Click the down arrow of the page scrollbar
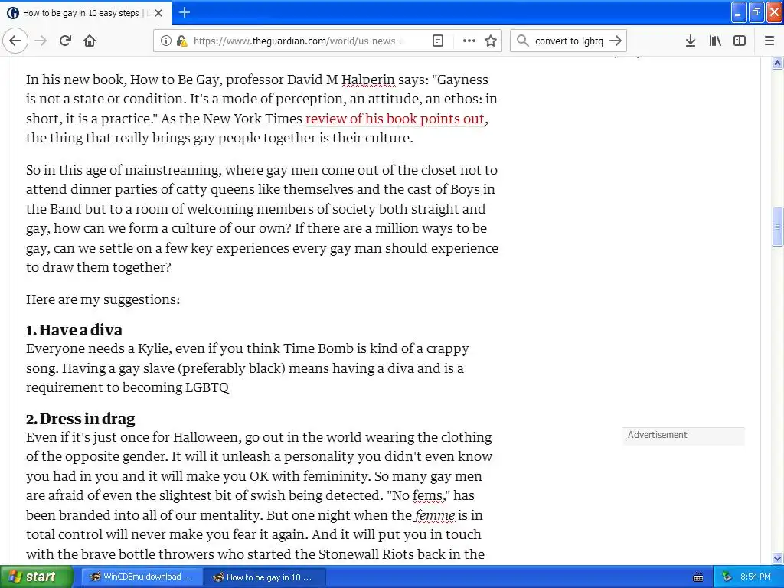 (777, 558)
